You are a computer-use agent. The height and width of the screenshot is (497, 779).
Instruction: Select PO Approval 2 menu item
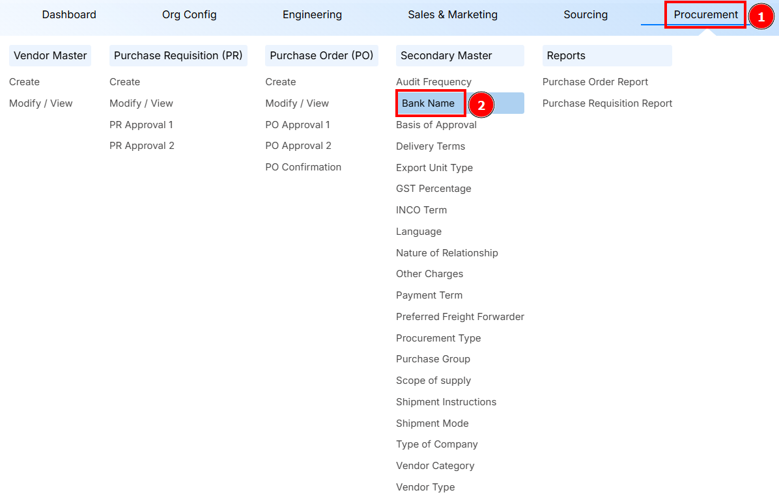[298, 146]
